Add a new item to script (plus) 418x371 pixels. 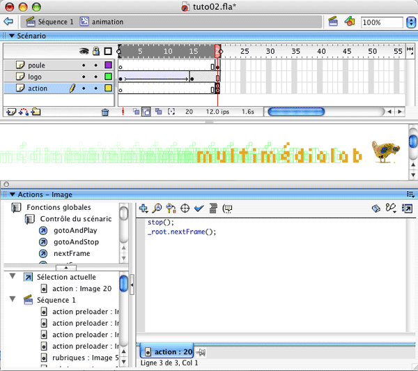[x=144, y=209]
